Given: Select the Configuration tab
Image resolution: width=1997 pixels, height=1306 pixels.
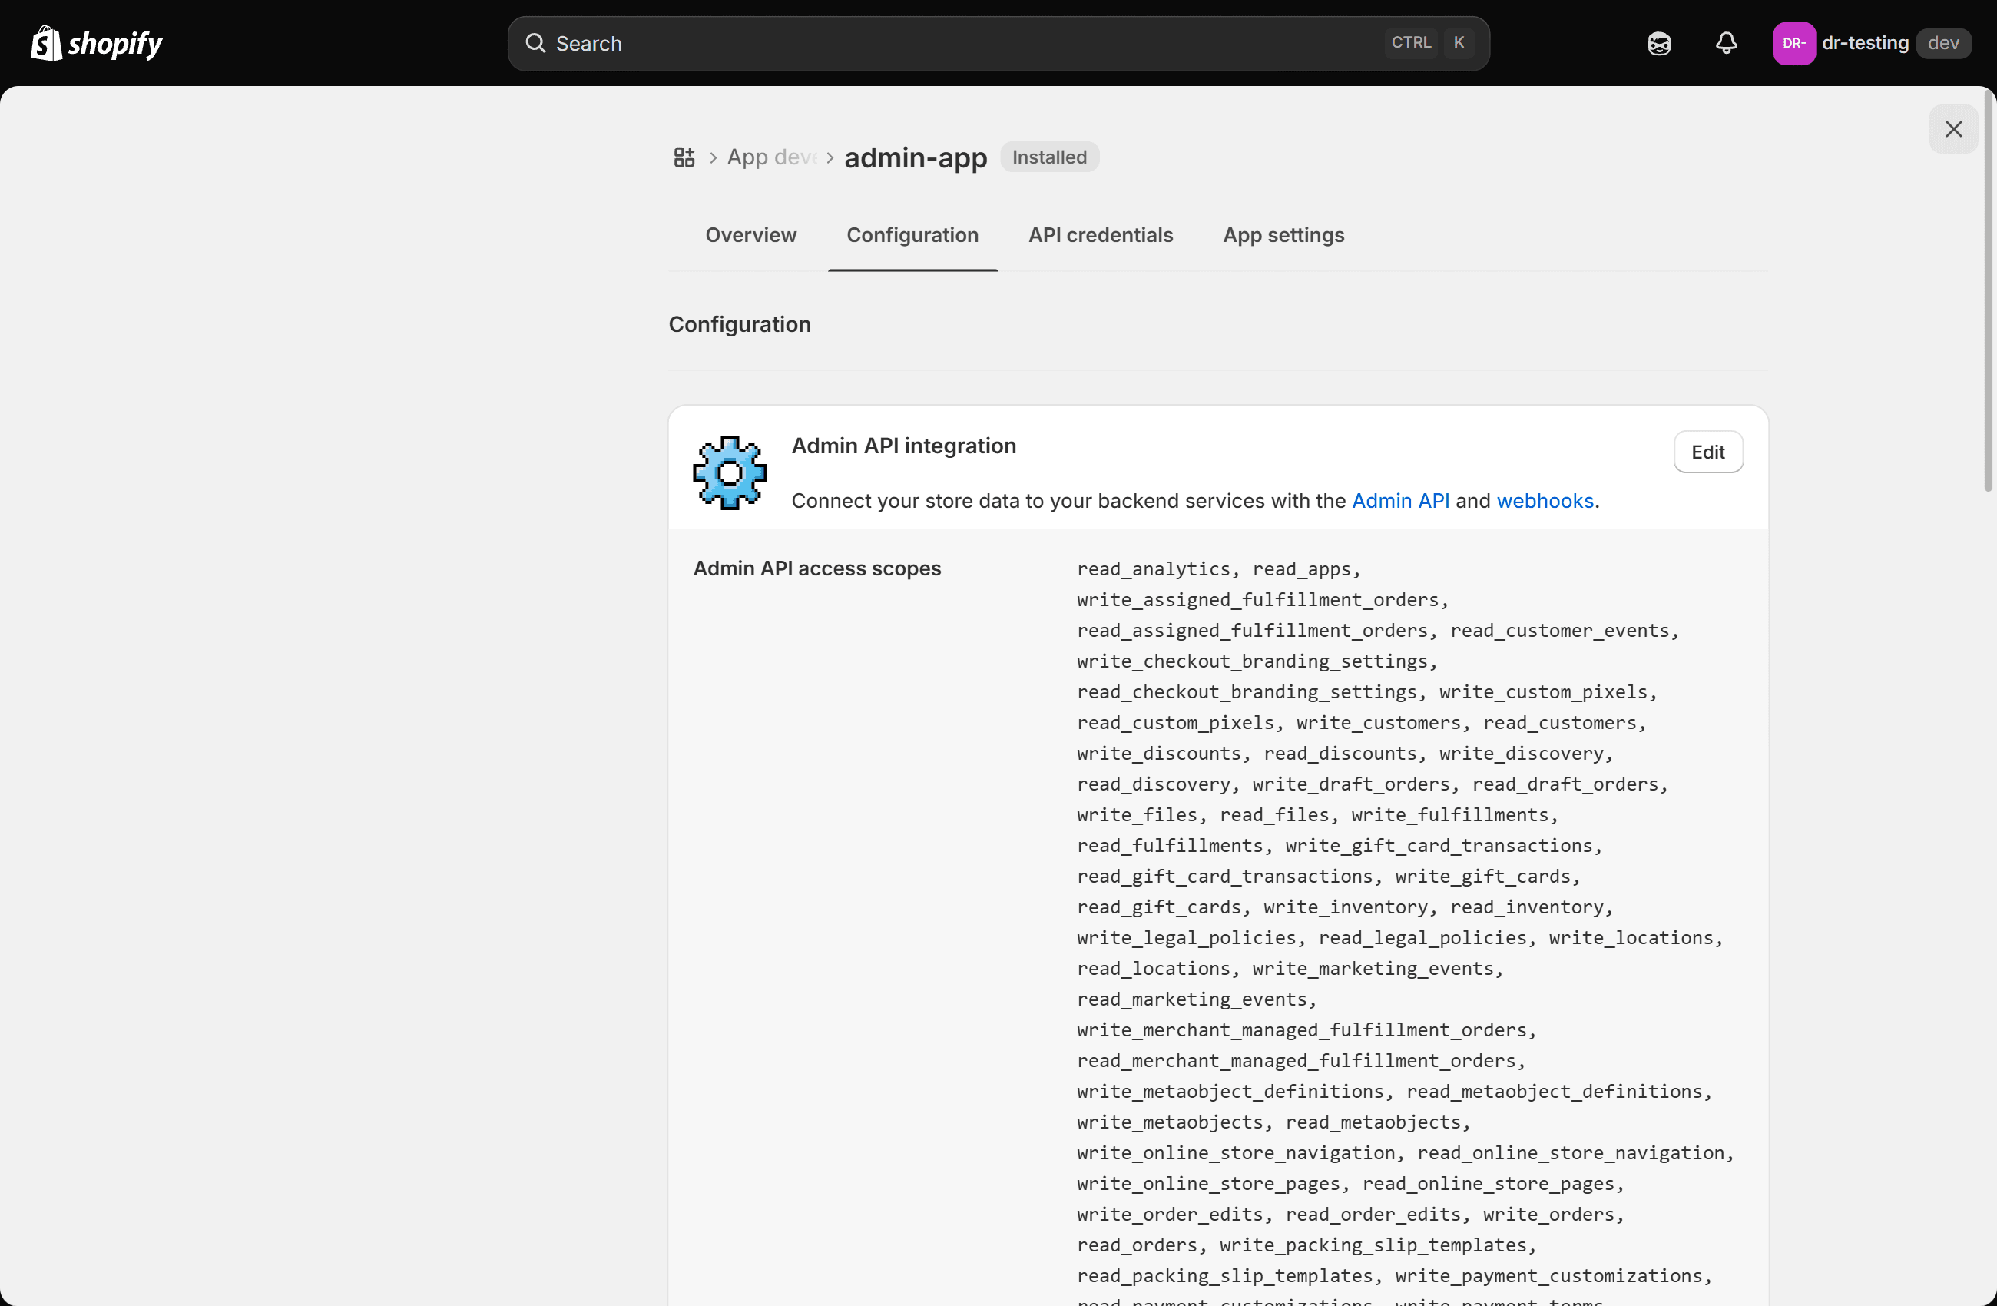Looking at the screenshot, I should point(912,235).
